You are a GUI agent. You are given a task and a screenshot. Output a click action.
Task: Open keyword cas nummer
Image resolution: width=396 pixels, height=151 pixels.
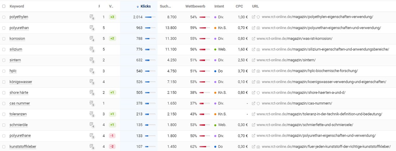tap(20, 103)
